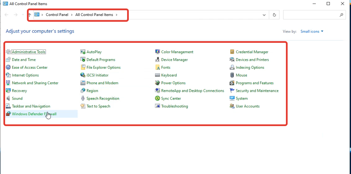Open the User Accounts icon
Viewport: 351px width, 174px height.
tap(232, 106)
